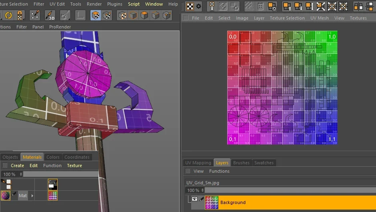
Task: Click the brush with white squares icon in Materials
Action: click(6, 184)
